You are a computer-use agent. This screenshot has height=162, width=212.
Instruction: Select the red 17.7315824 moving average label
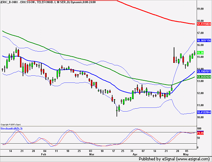point(204,24)
